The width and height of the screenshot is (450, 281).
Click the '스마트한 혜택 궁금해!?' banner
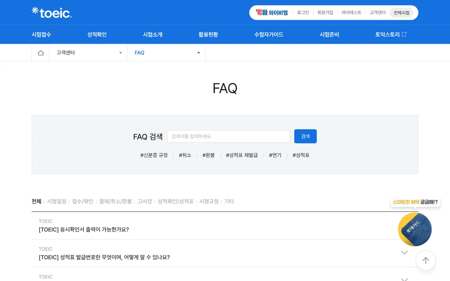(415, 202)
